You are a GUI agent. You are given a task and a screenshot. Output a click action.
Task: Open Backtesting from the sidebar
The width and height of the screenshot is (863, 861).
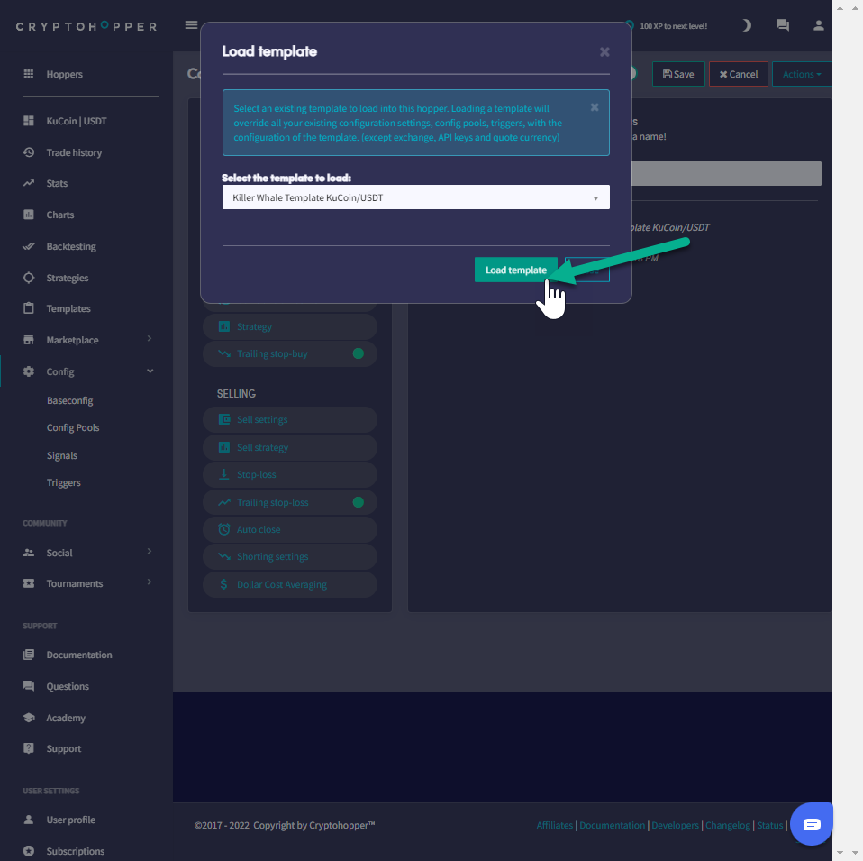click(x=71, y=246)
